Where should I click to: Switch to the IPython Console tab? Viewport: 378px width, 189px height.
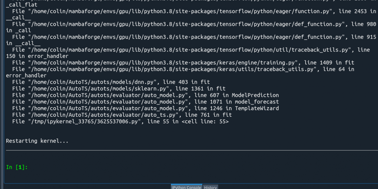coord(186,187)
